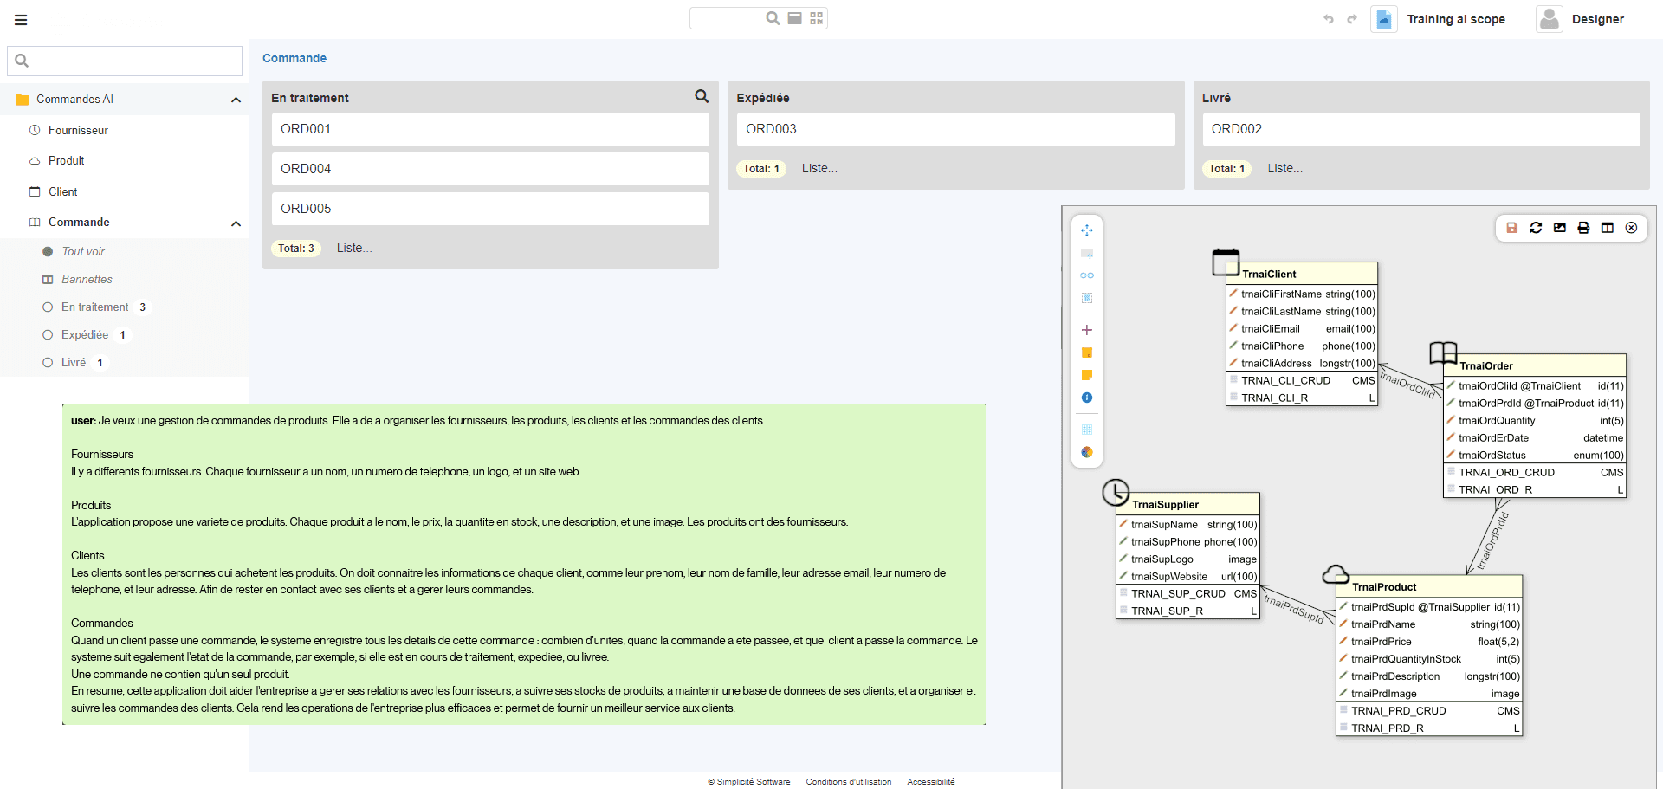Viewport: 1663px width, 789px height.
Task: Click the plus add object tool
Action: (x=1087, y=330)
